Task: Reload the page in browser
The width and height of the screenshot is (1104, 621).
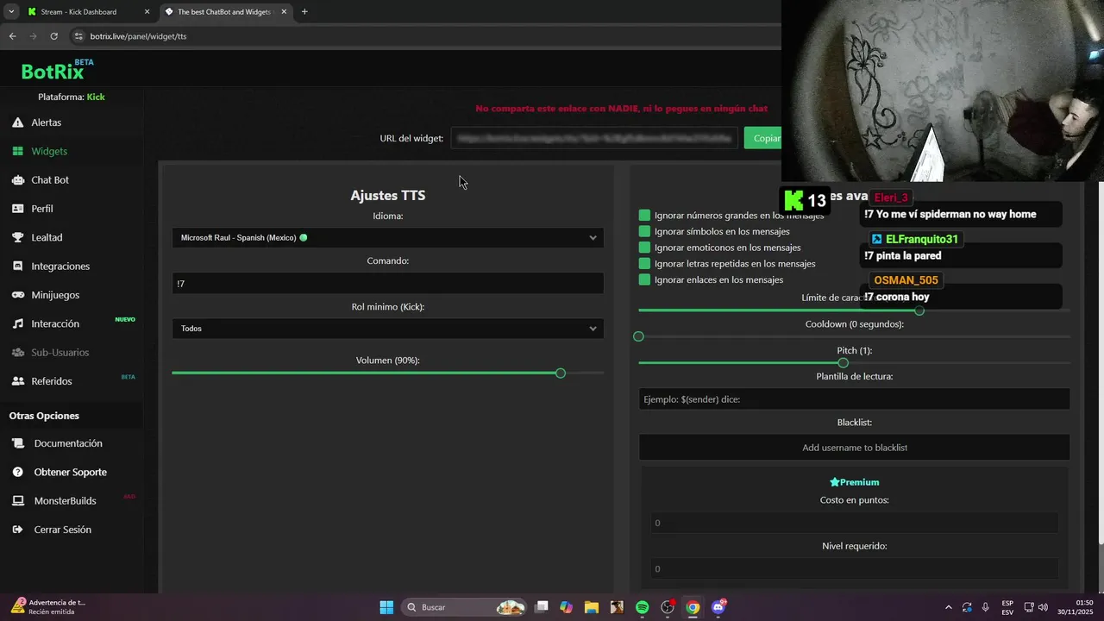Action: coord(53,36)
